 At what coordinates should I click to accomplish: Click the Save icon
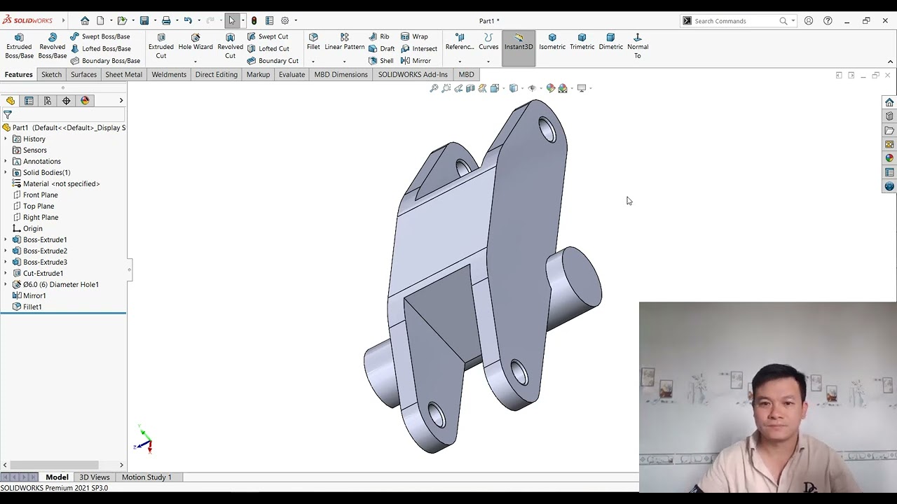click(144, 20)
